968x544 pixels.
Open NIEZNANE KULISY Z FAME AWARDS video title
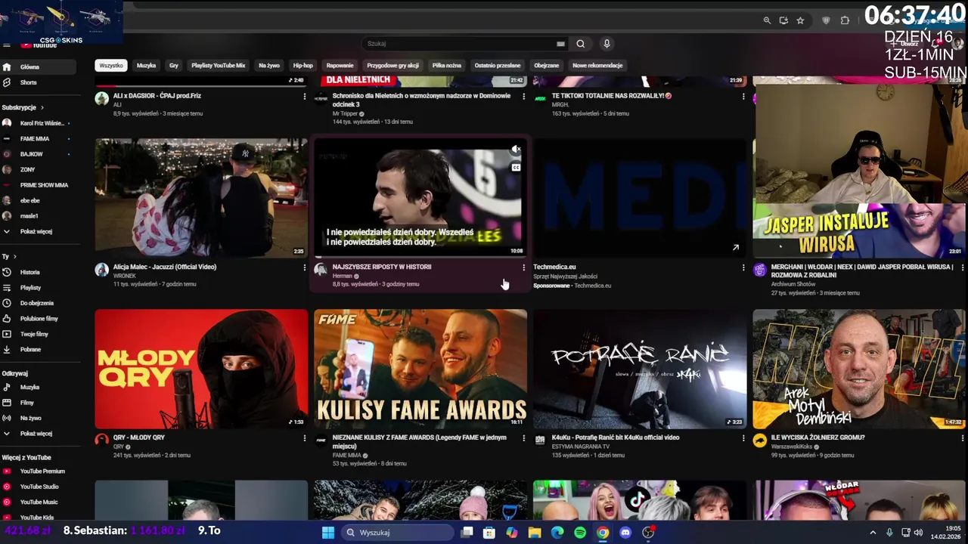[420, 442]
